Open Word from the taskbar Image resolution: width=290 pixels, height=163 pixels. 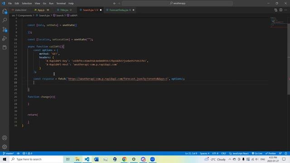tap(96, 159)
